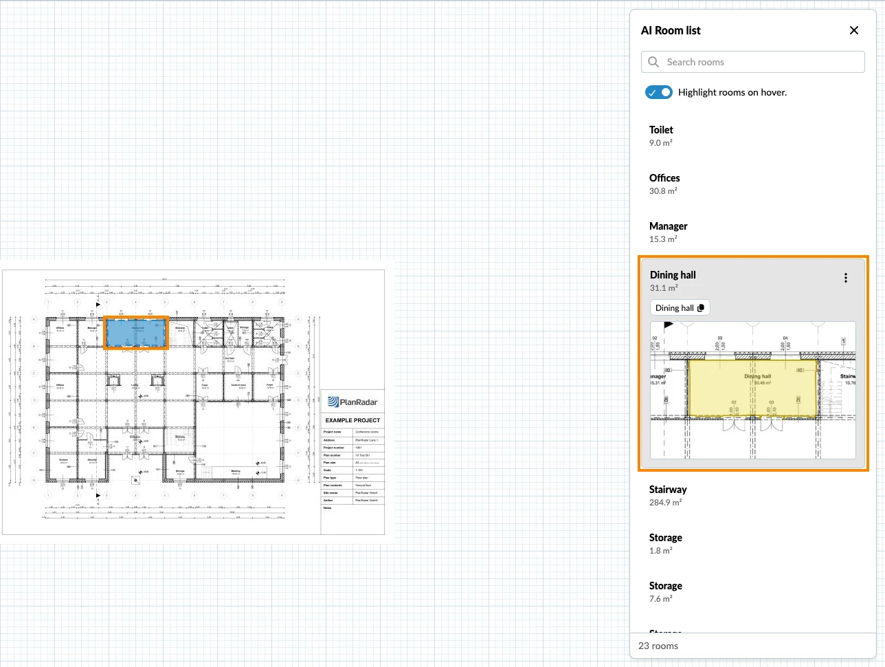The height and width of the screenshot is (667, 885).
Task: Open the Dining hall three-dot menu
Action: point(846,278)
